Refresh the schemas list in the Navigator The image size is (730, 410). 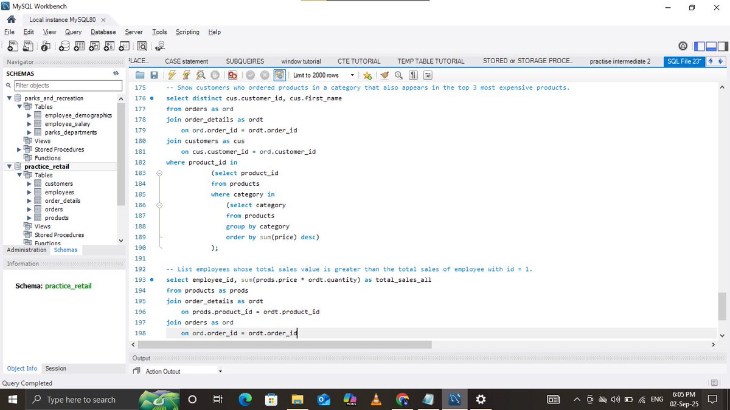(x=116, y=73)
